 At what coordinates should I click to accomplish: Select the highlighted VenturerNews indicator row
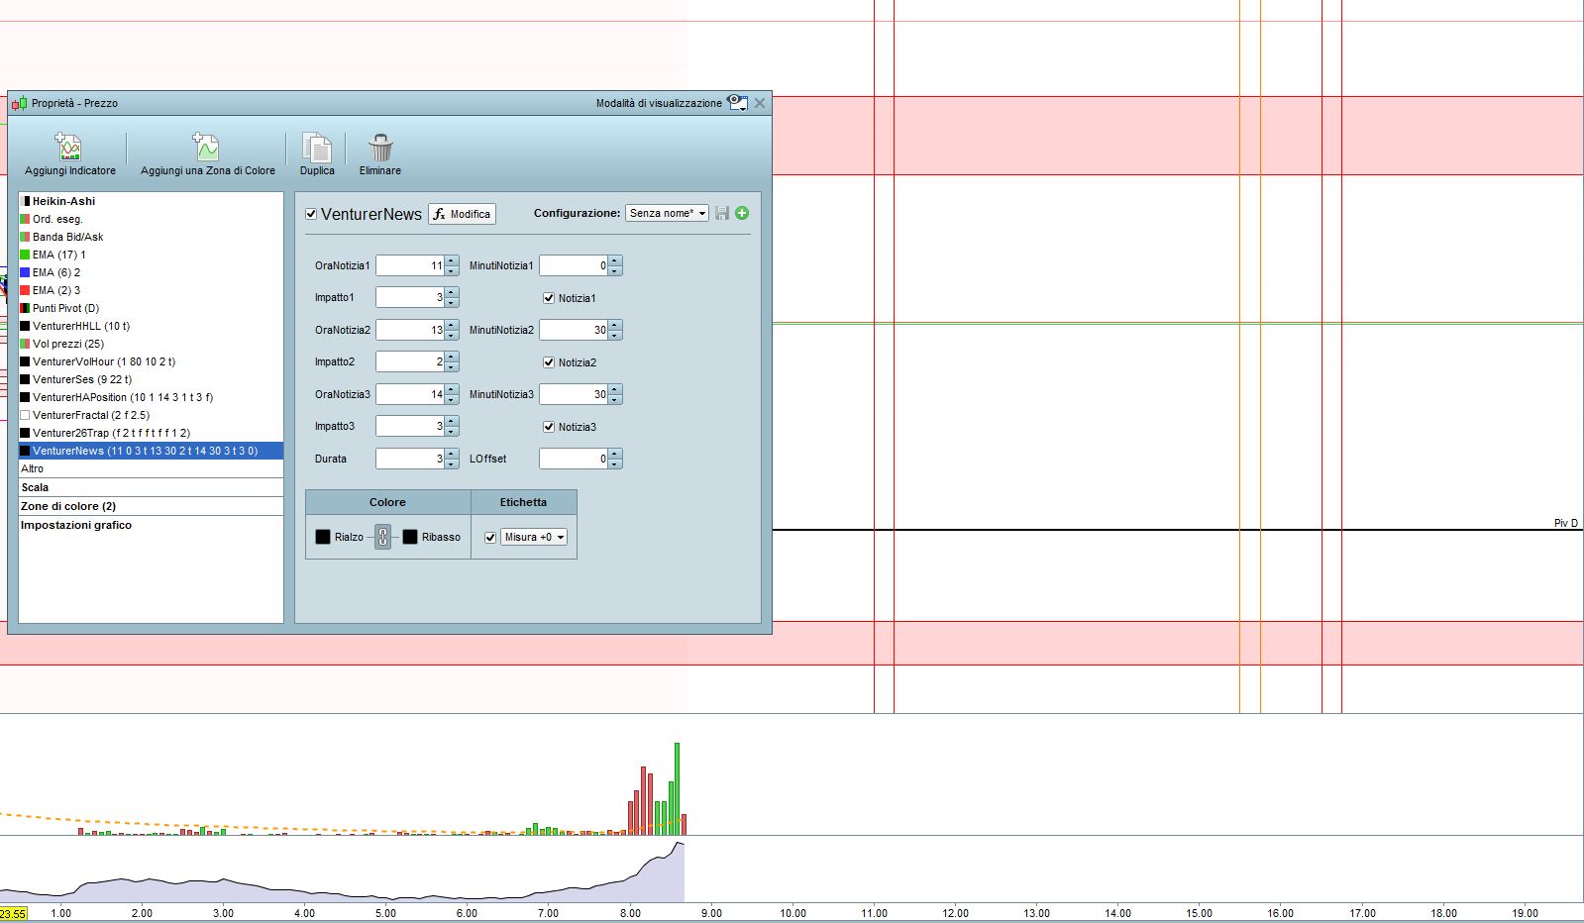point(151,451)
